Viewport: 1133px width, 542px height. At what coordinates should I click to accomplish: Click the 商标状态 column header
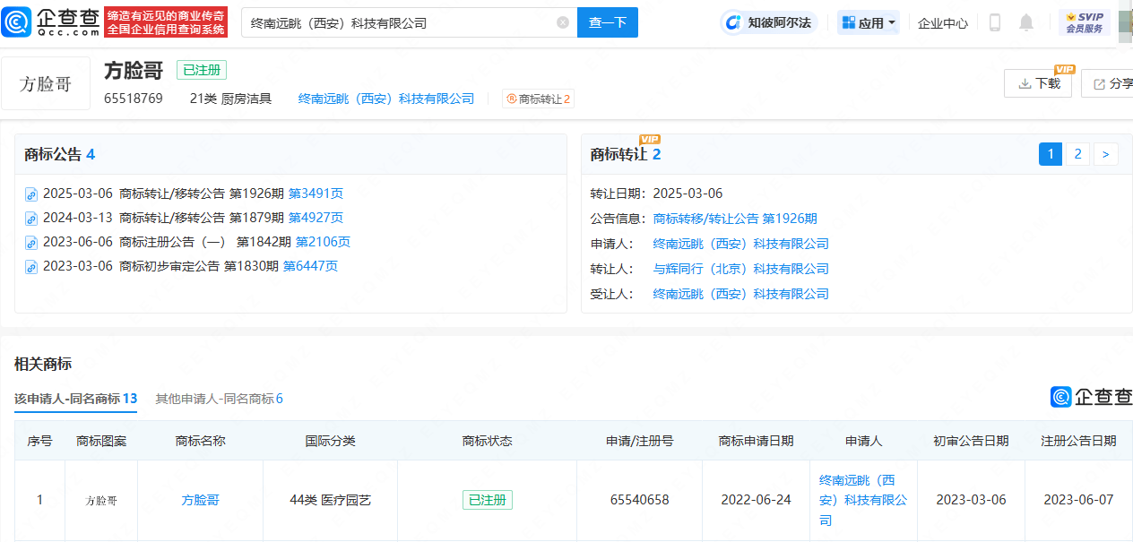(x=487, y=441)
